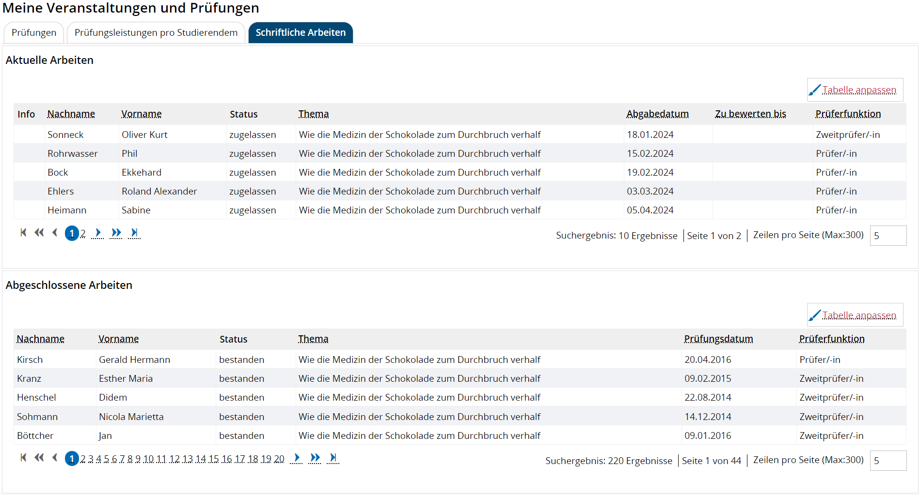Screen dimensions: 920x495
Task: Edit rows per page field for Abgeschlossene Arbeiten
Action: coord(888,461)
